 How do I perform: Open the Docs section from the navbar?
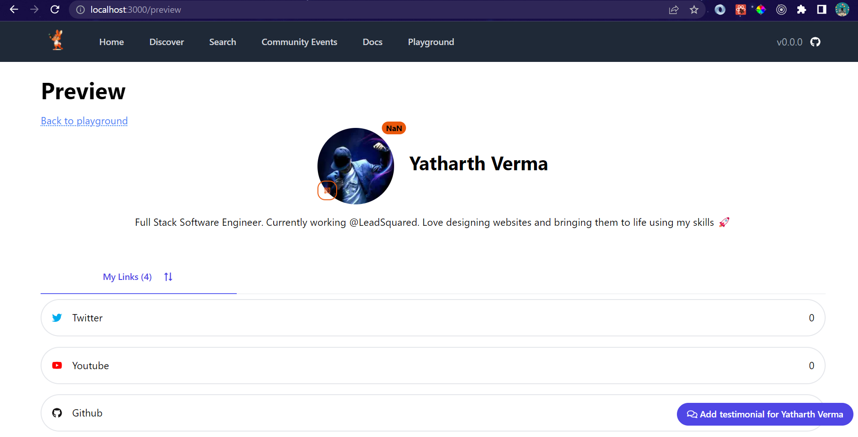point(372,41)
